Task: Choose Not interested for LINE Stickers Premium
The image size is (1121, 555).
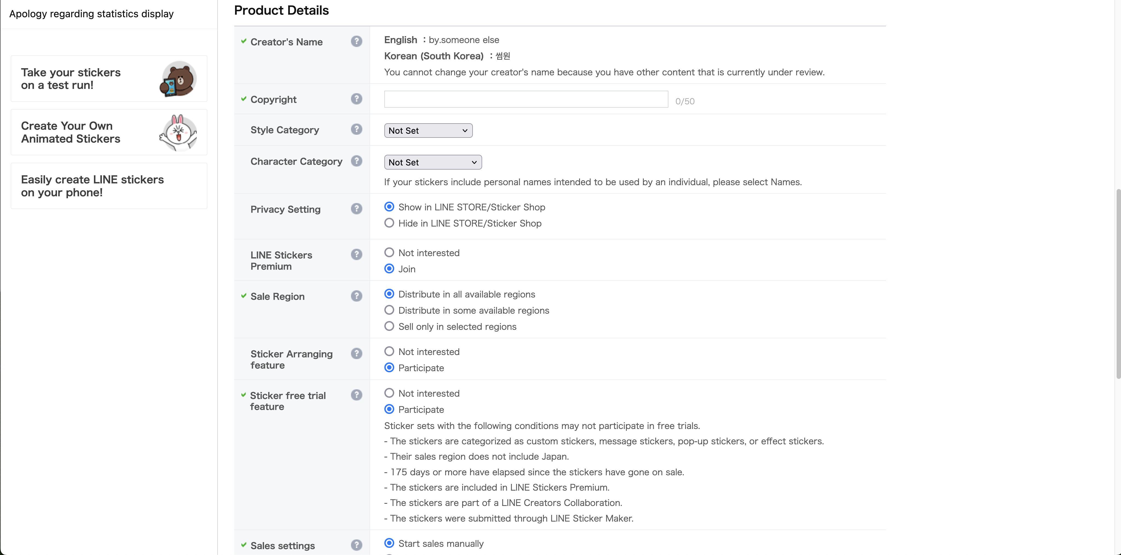Action: [x=389, y=253]
